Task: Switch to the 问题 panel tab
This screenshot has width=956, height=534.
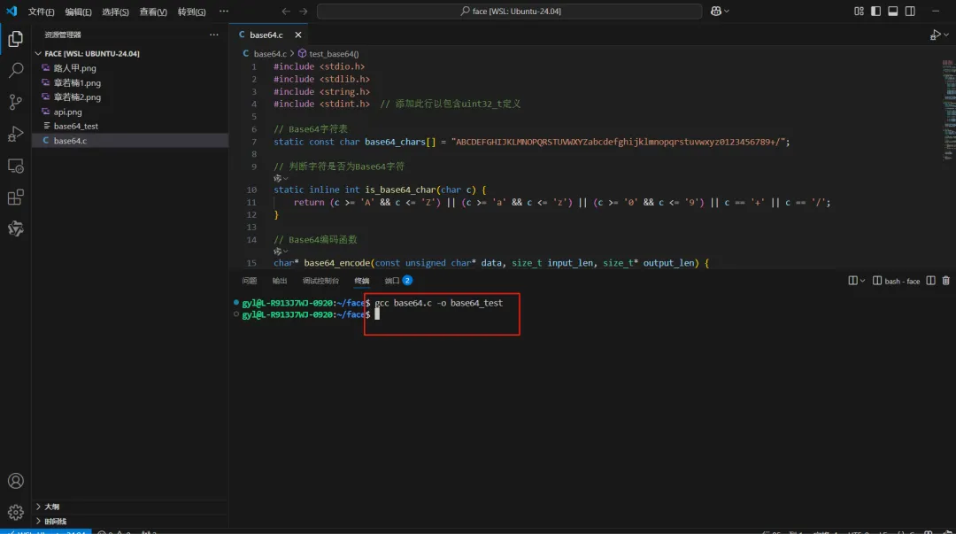Action: 250,281
